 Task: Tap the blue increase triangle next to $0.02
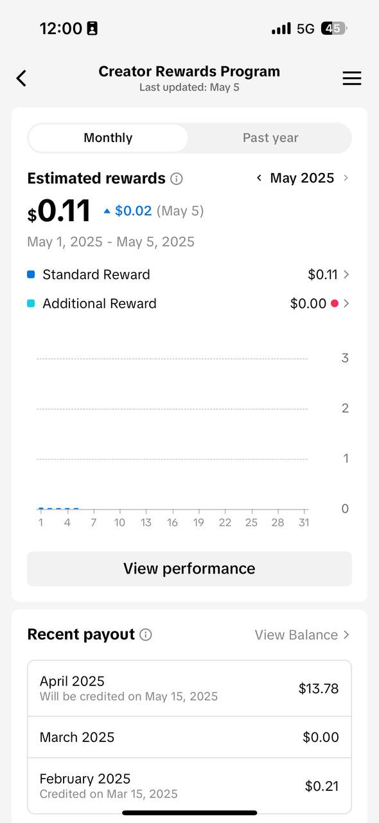coord(107,211)
